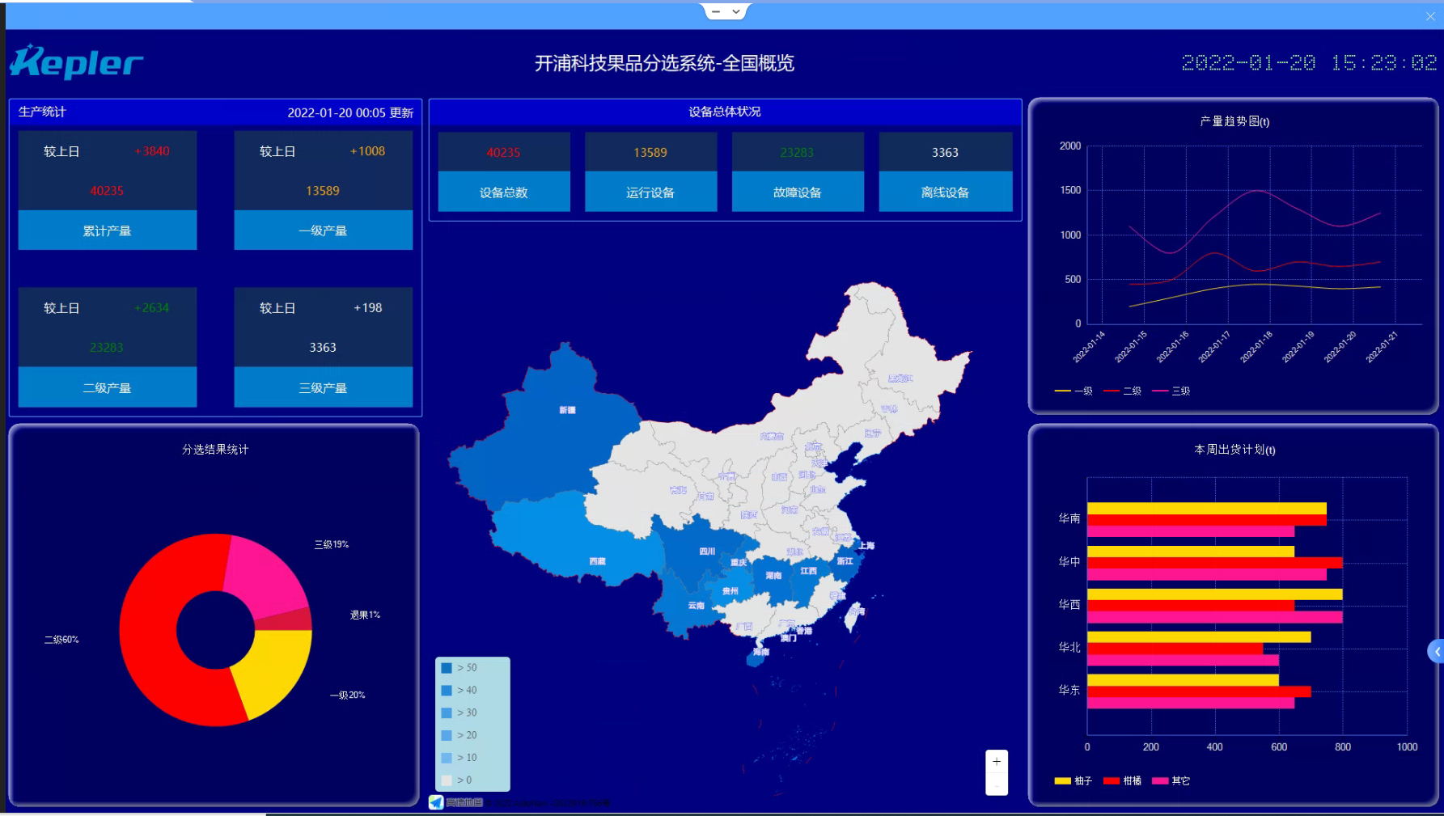The height and width of the screenshot is (816, 1444).
Task: Click the Kepler logo
Action: click(x=75, y=61)
